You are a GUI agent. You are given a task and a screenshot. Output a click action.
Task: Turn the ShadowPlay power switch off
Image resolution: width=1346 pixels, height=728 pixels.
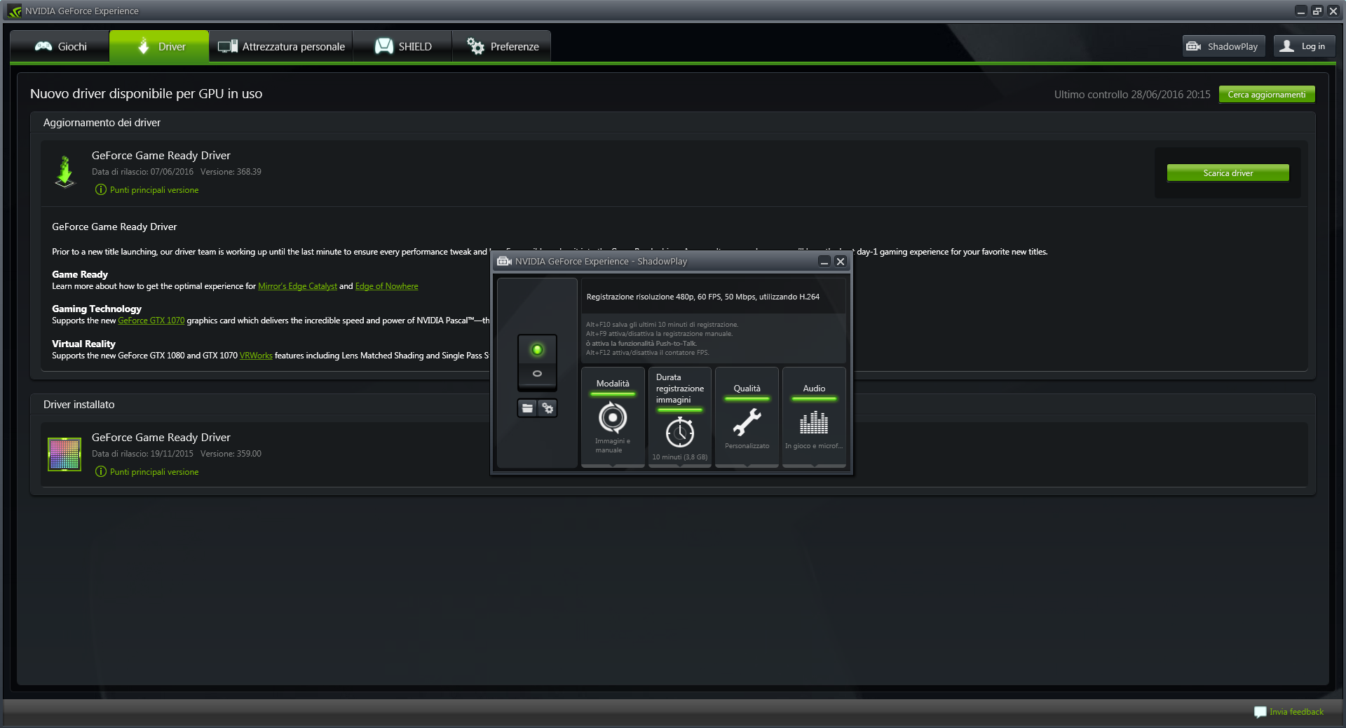tap(537, 374)
